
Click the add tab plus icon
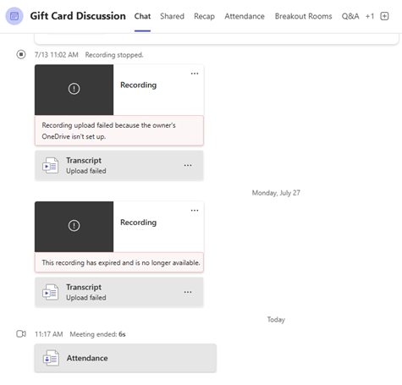(384, 16)
